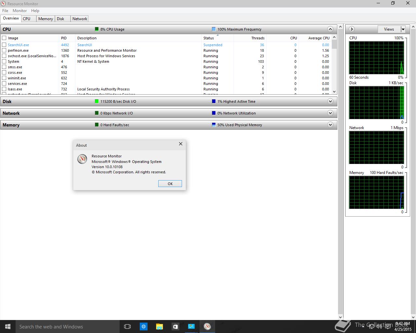Expand the Memory section chevron
The height and width of the screenshot is (333, 416).
pos(330,125)
